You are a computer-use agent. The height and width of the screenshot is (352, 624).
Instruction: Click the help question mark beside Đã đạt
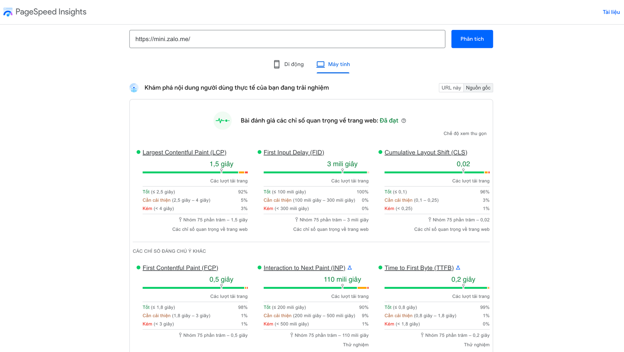point(403,121)
